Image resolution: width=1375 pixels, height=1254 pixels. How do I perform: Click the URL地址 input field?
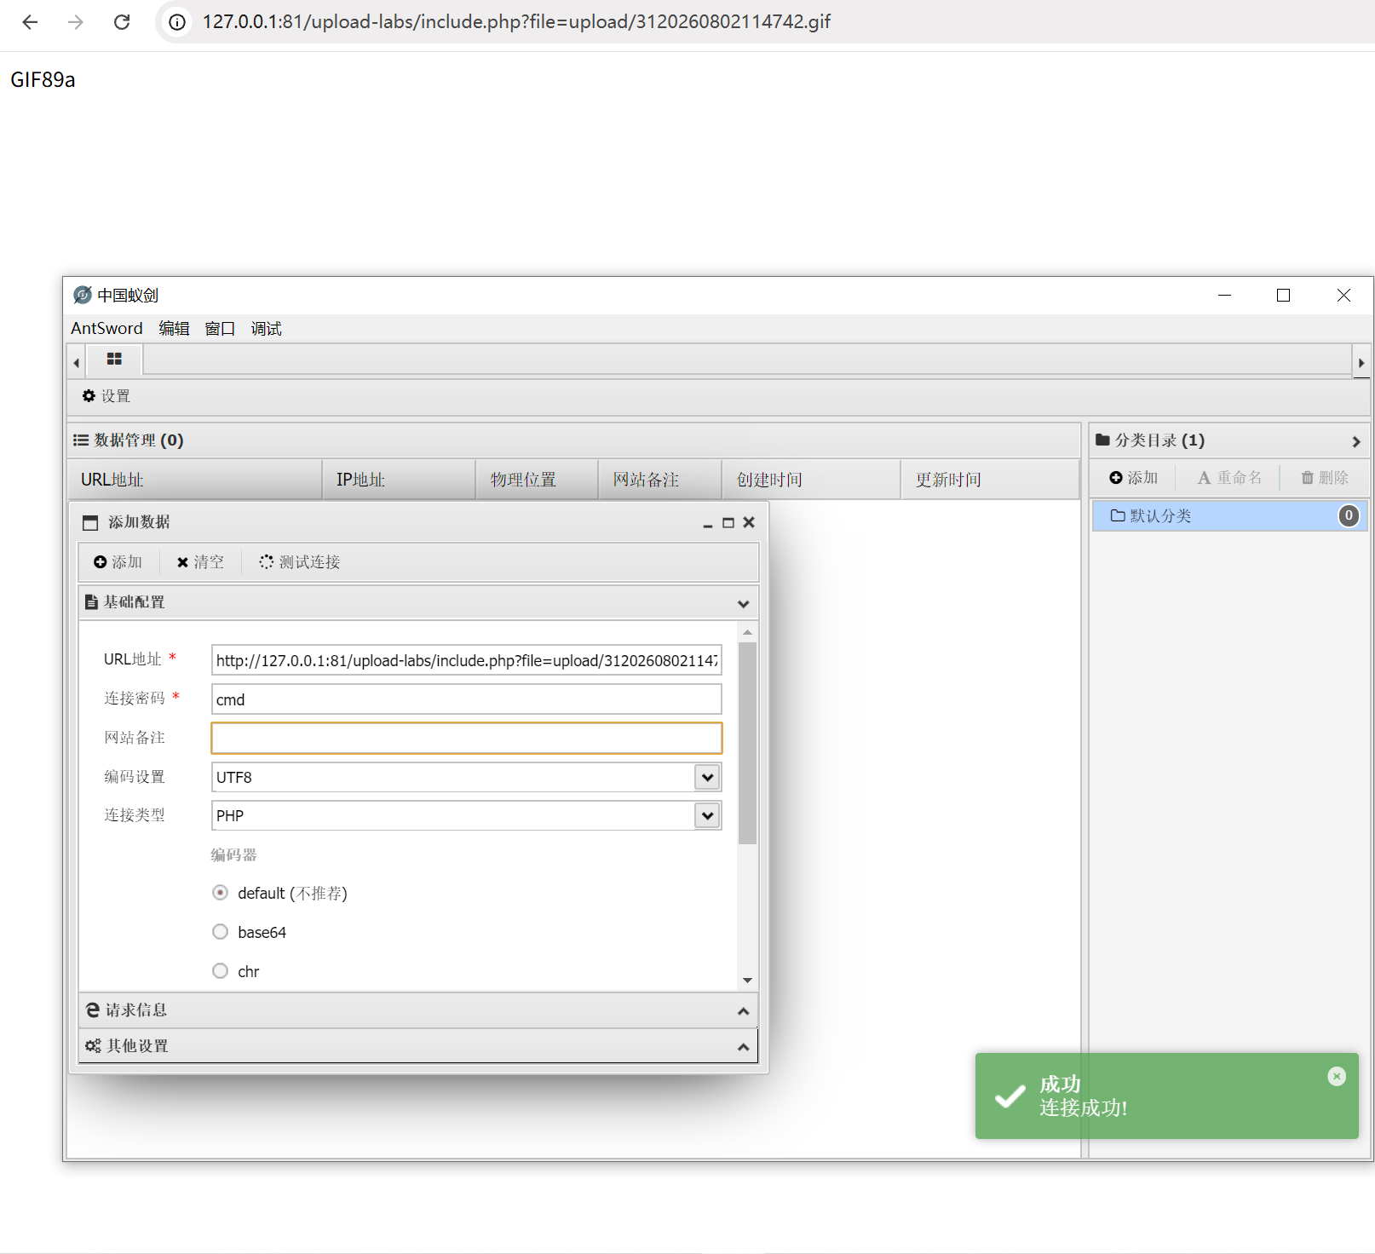[466, 660]
